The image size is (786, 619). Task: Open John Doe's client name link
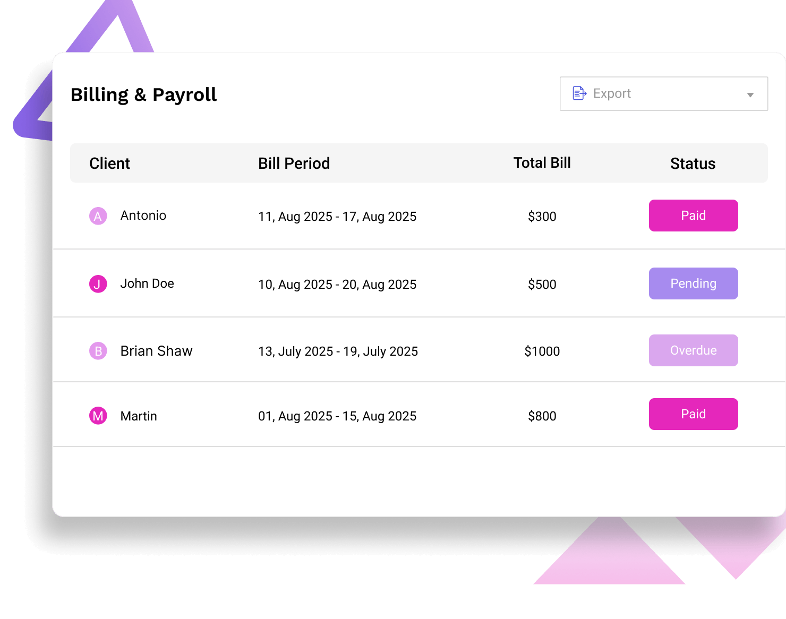coord(147,283)
